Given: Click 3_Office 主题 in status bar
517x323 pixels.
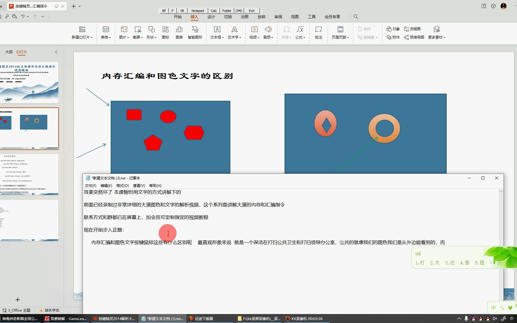Looking at the screenshot, I should 16,310.
